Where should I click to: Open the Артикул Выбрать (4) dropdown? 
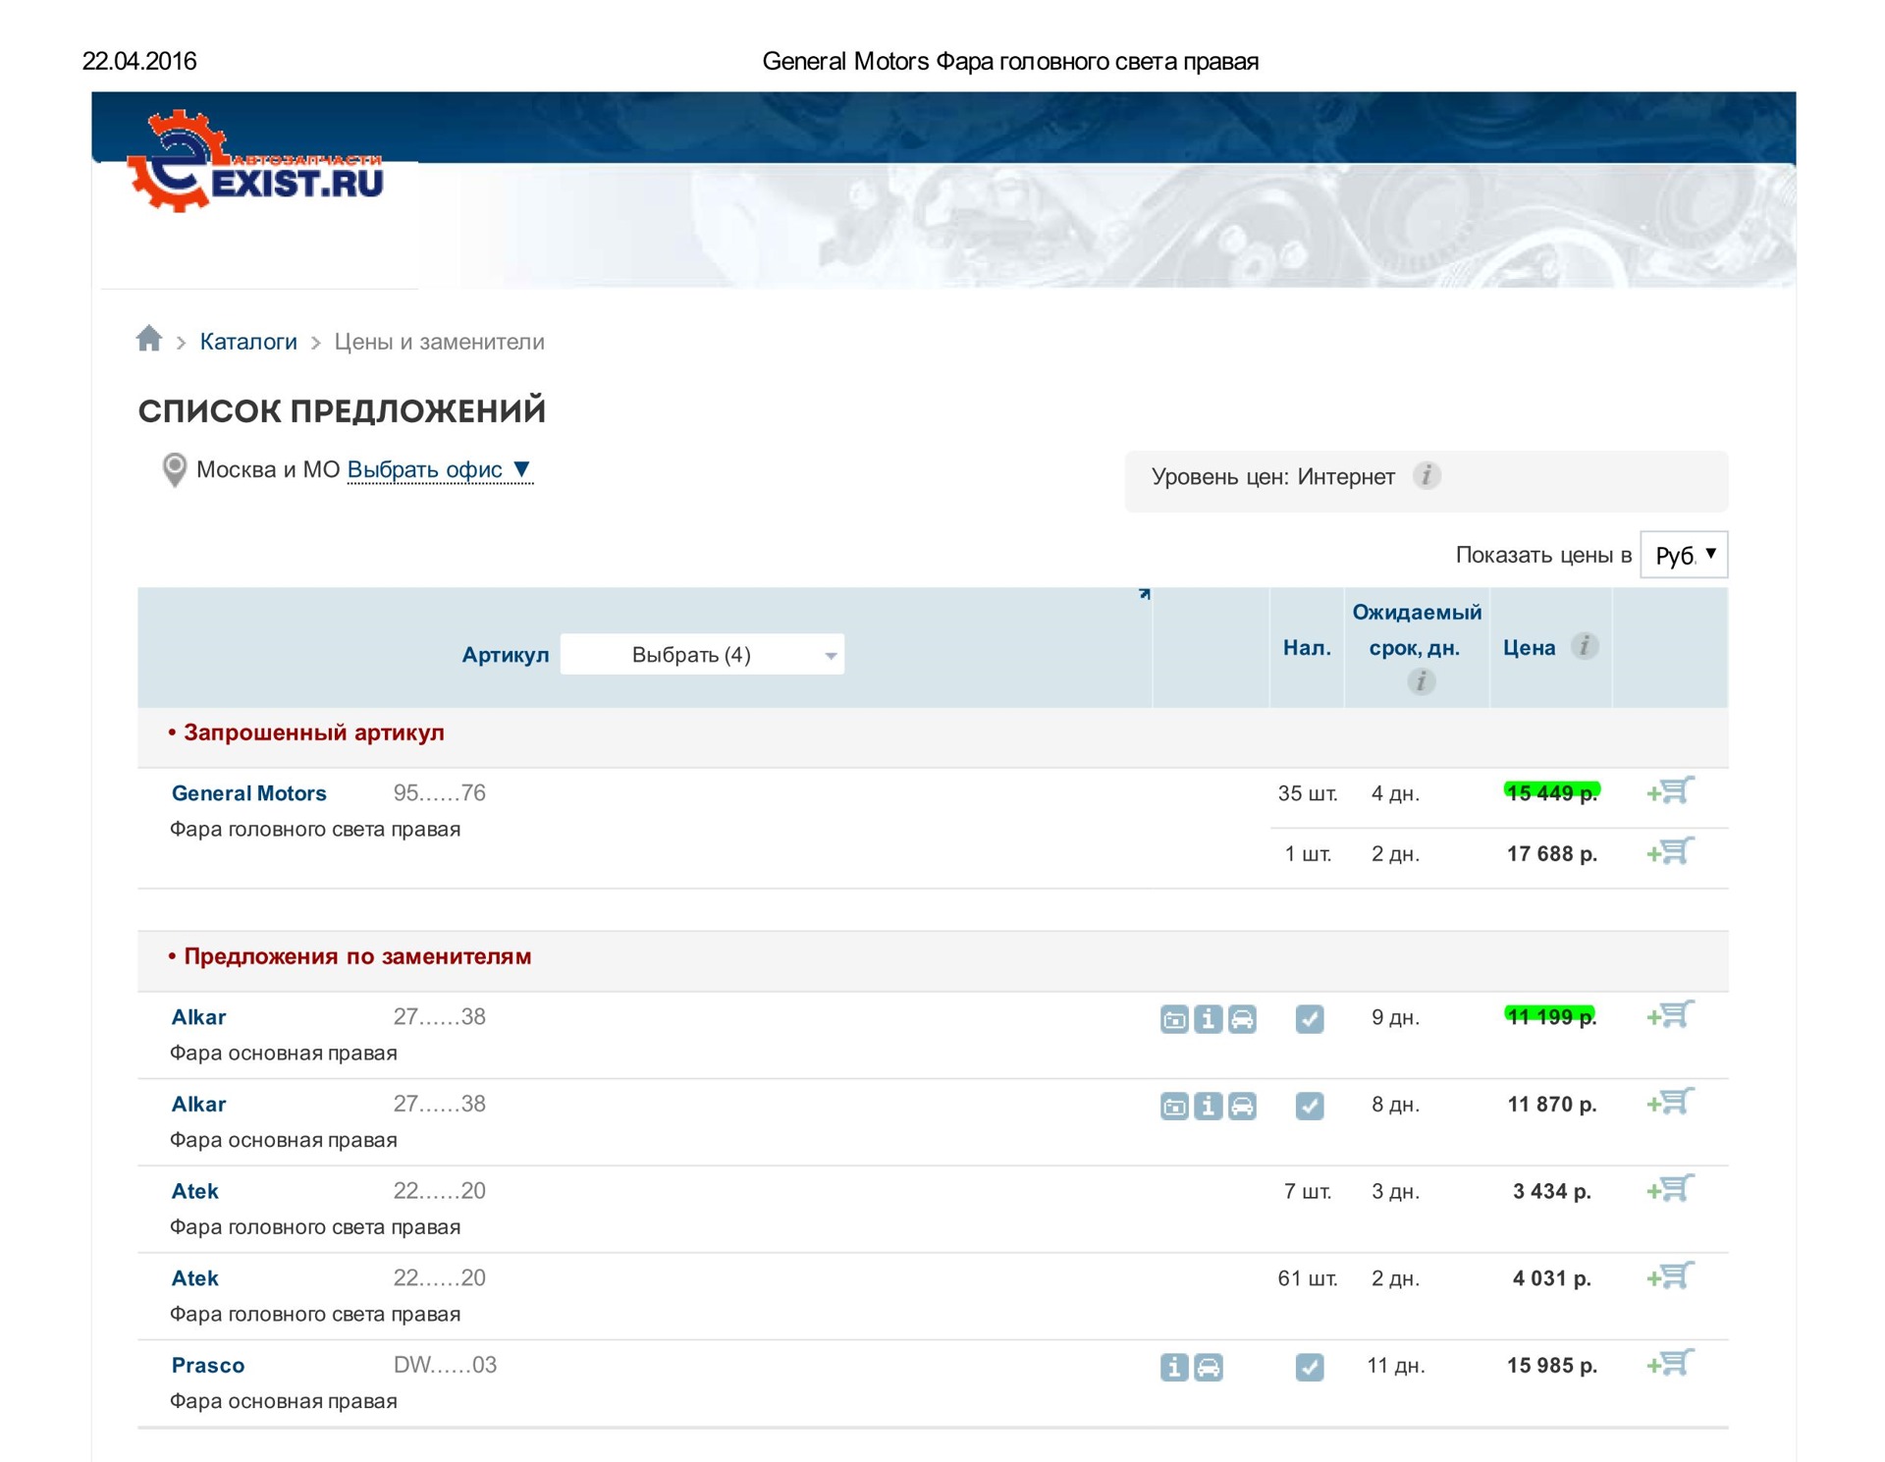tap(702, 655)
